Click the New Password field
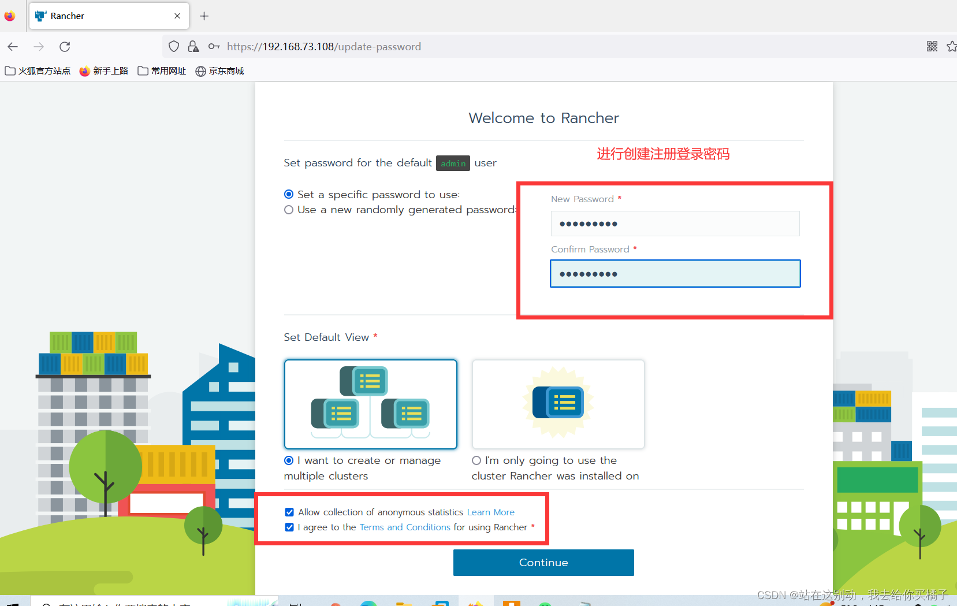This screenshot has height=606, width=957. [x=675, y=224]
